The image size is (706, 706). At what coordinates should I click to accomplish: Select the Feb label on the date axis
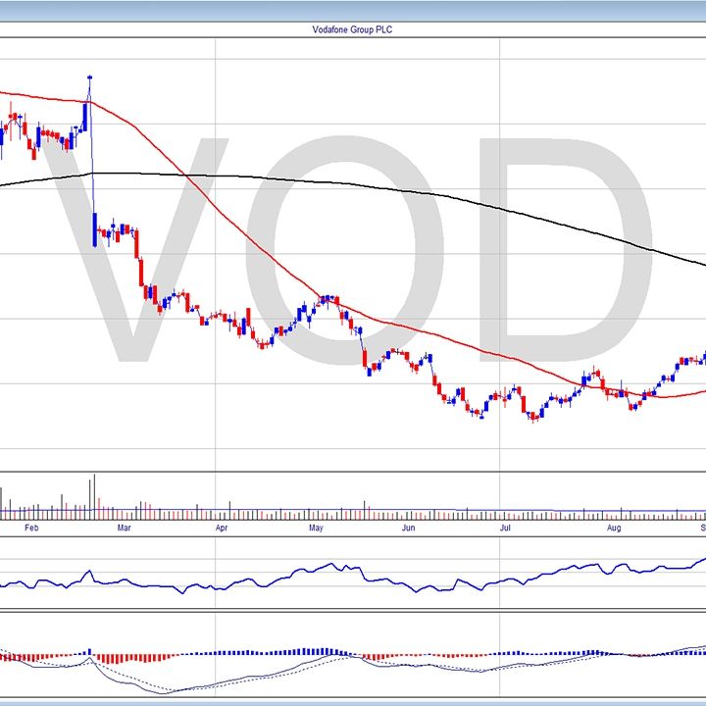coord(30,529)
